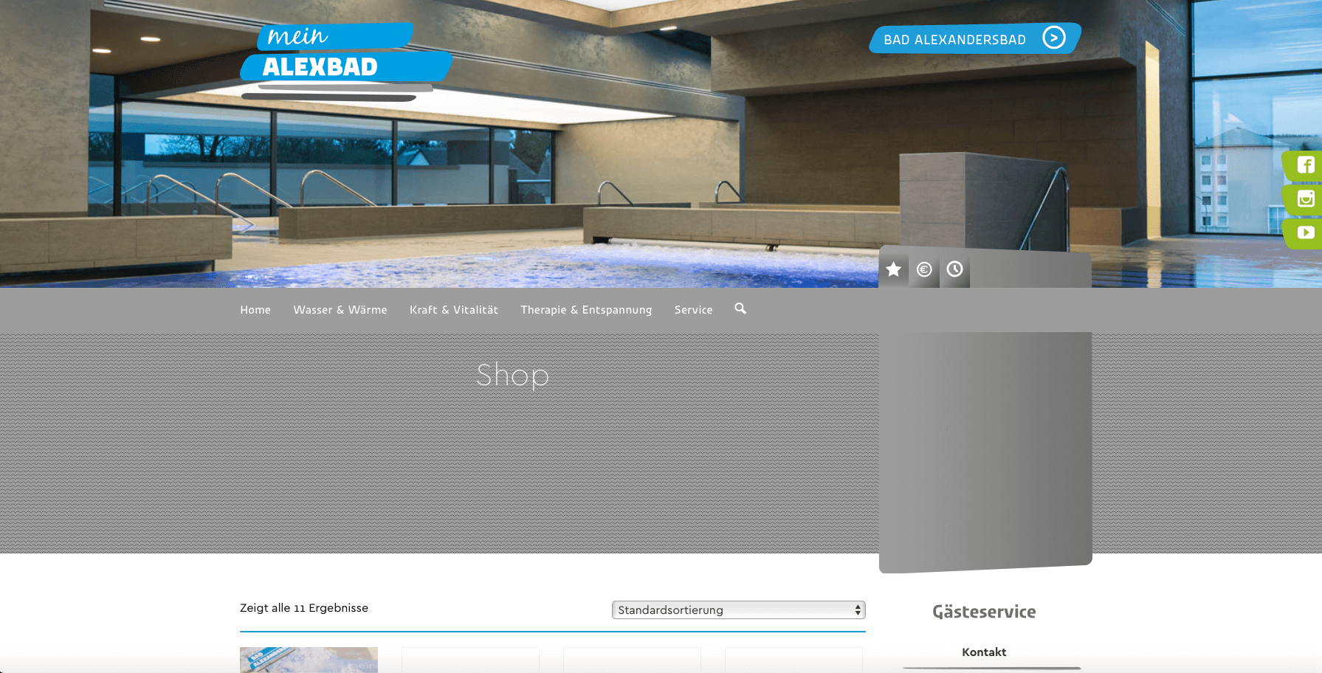The image size is (1322, 673).
Task: Click the BAD ALEXANDERSBAD button
Action: 974,38
